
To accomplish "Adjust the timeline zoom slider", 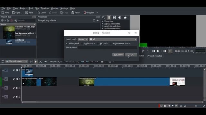I will (x=196, y=106).
